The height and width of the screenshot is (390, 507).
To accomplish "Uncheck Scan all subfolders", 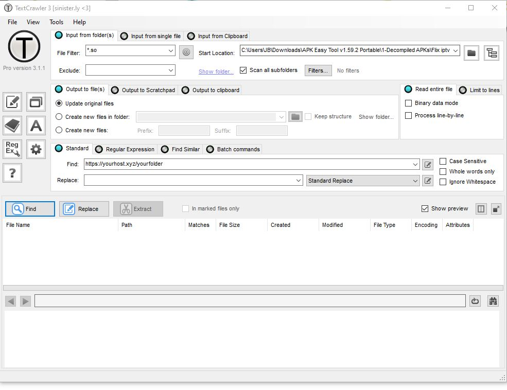I will click(243, 70).
